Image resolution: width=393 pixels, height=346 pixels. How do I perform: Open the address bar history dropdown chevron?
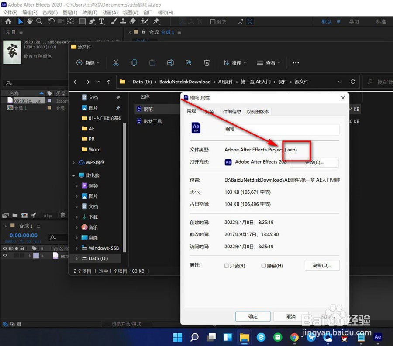point(340,82)
